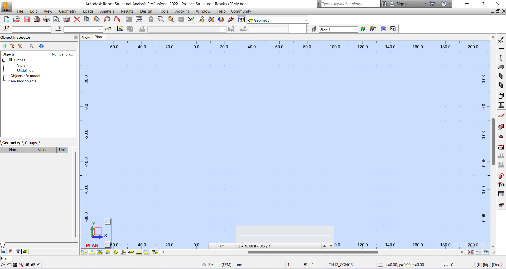506x269 pixels.
Task: Click inside the keyword search field
Action: (350, 4)
